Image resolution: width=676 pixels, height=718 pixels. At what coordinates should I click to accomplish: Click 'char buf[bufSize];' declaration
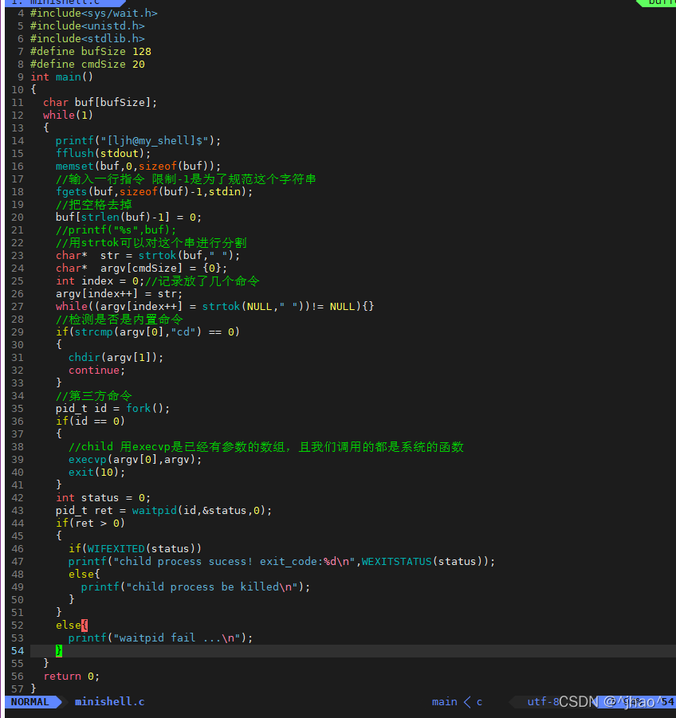click(x=100, y=103)
